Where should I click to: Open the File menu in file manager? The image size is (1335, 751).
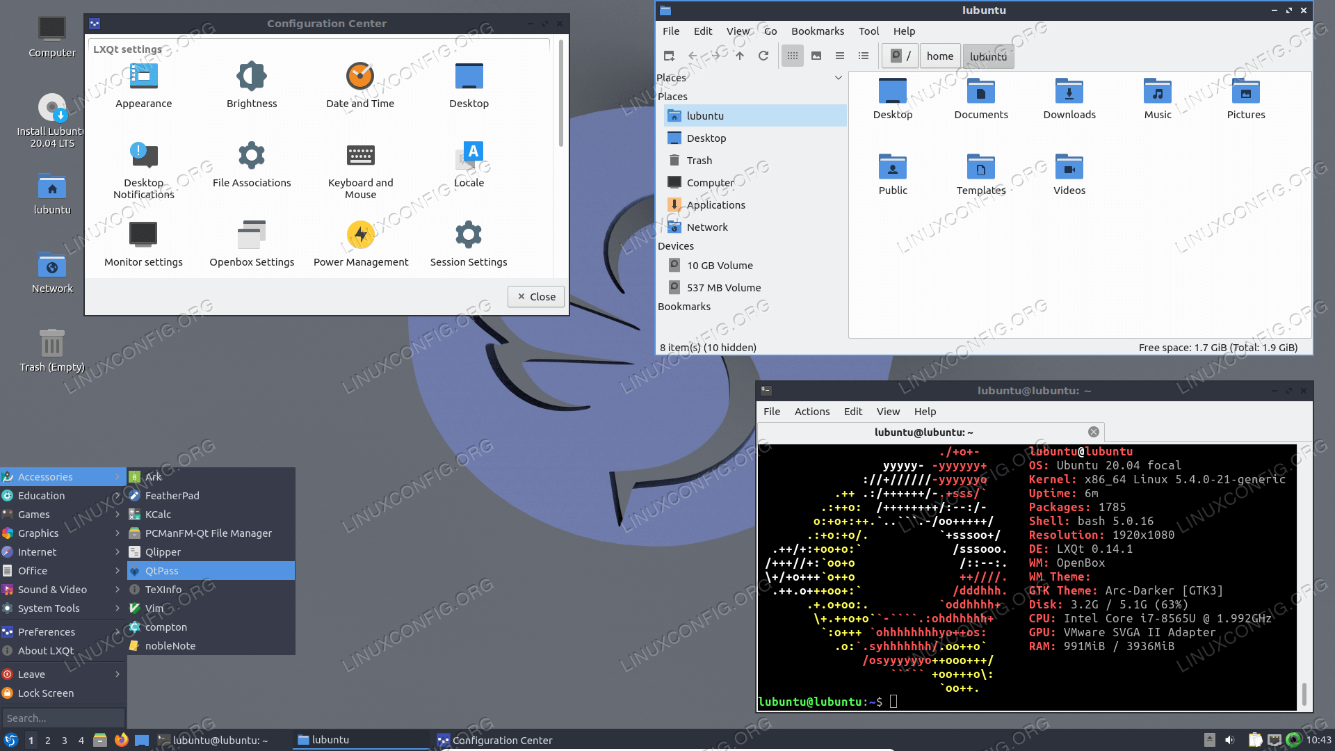tap(671, 31)
